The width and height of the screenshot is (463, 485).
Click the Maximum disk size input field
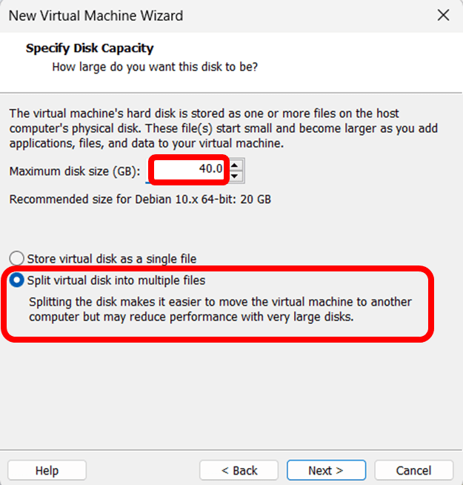click(189, 169)
